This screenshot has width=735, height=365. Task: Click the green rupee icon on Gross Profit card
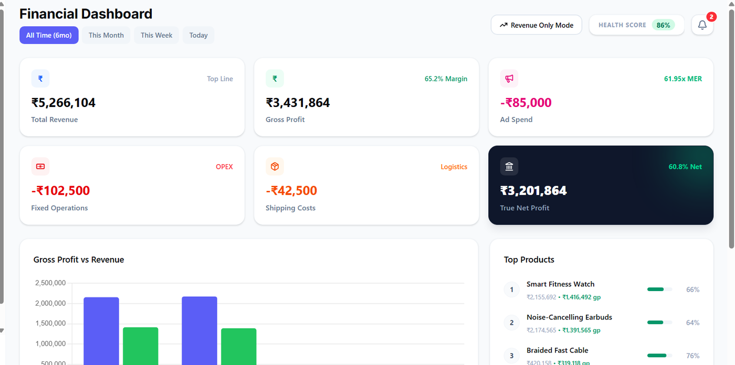[x=275, y=79]
